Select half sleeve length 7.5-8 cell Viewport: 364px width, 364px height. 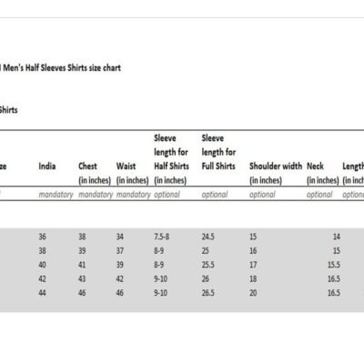[x=162, y=237]
